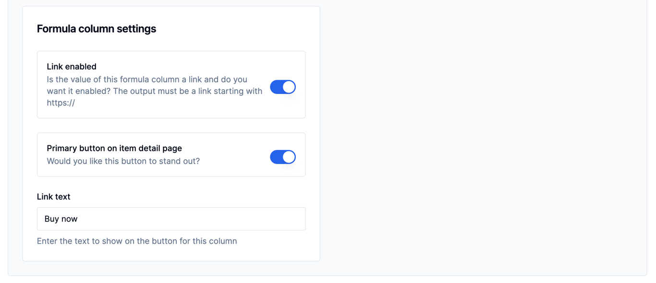The width and height of the screenshot is (656, 283).
Task: Click "Primary button on item detail page" title
Action: pyautogui.click(x=114, y=148)
